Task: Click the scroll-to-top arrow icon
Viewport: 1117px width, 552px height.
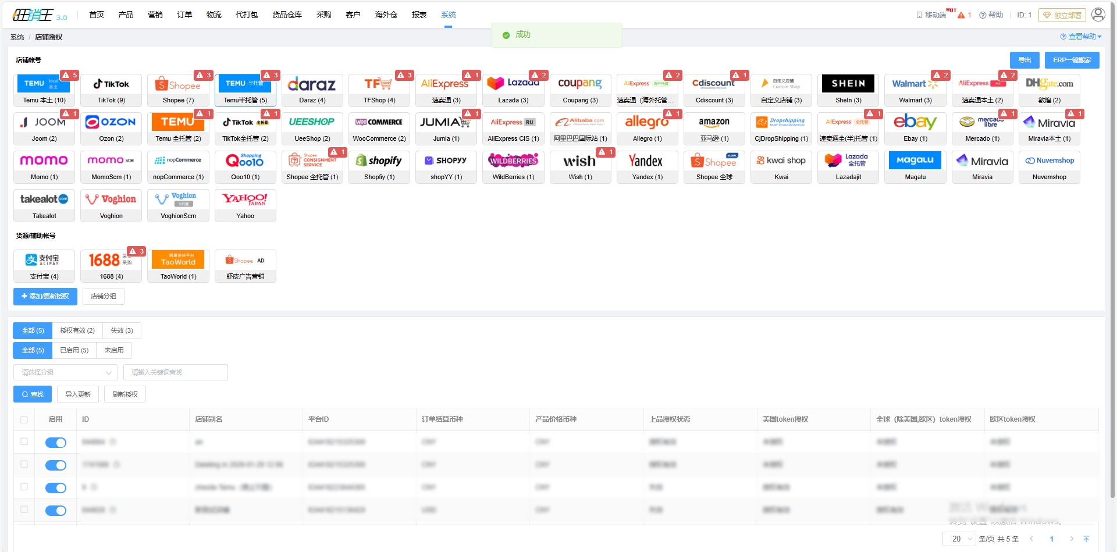Action: point(1086,539)
